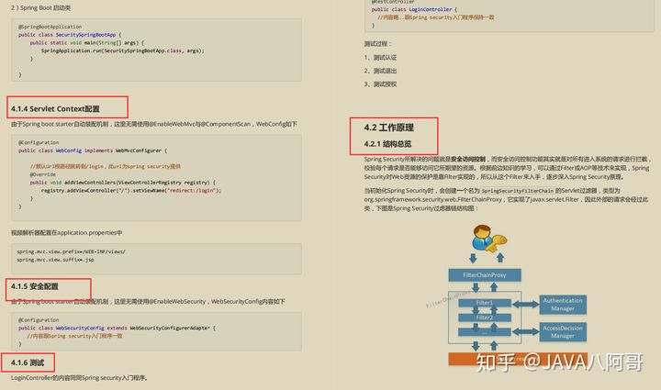Click the @Override annotation line
Viewport: 661px width, 390px height.
tap(42, 174)
